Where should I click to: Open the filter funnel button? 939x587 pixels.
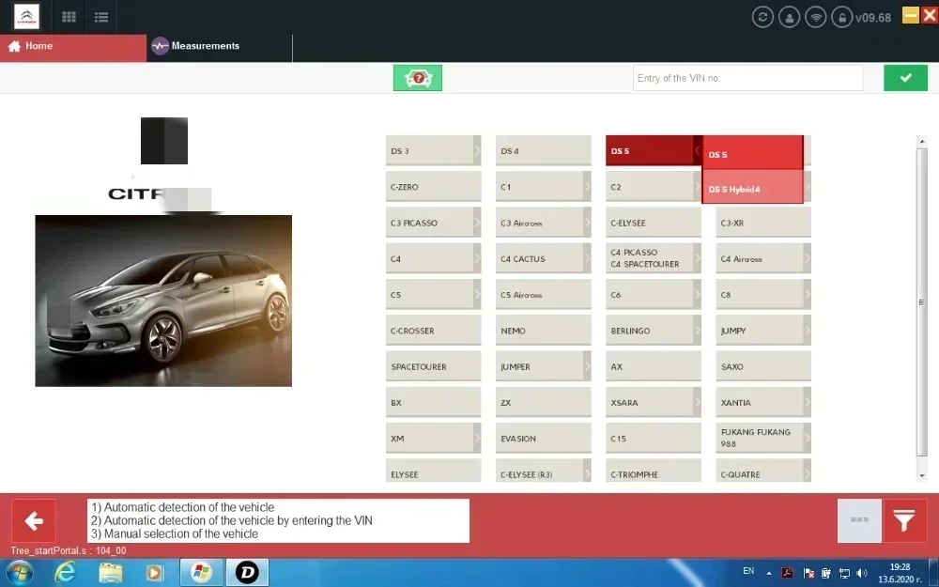coord(905,520)
